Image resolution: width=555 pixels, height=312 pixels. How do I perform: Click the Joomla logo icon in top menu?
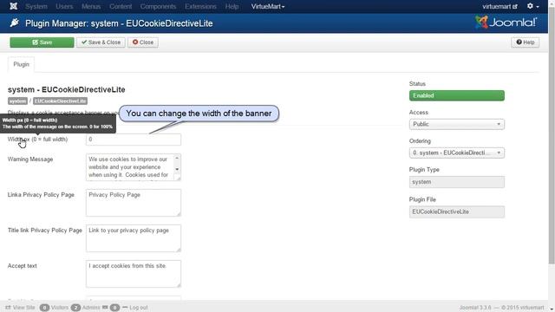pyautogui.click(x=14, y=6)
